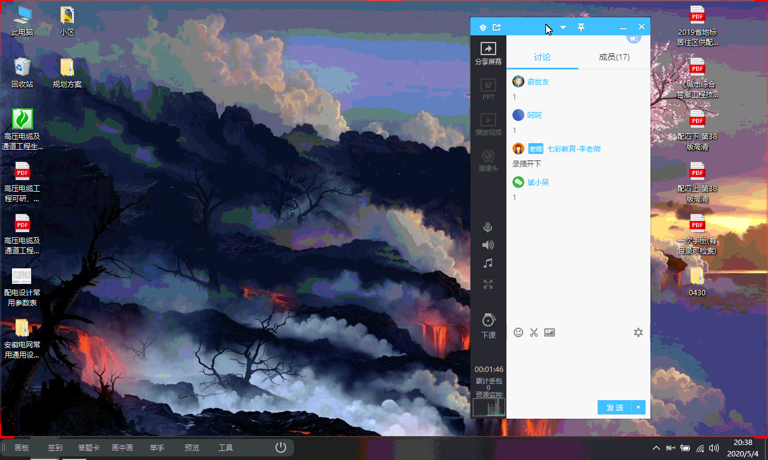Click the 老师 badge label
The width and height of the screenshot is (768, 460).
535,149
